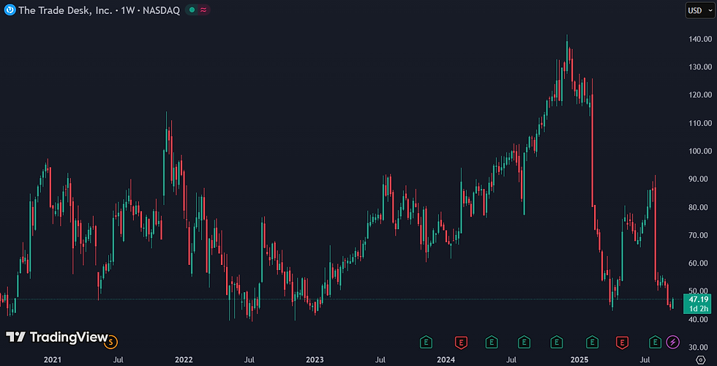Click the pink data delay wave indicator
The height and width of the screenshot is (366, 717).
pos(203,10)
